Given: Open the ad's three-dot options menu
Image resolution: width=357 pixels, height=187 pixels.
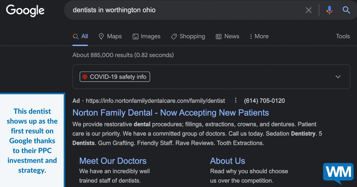Looking at the screenshot, I should point(236,100).
